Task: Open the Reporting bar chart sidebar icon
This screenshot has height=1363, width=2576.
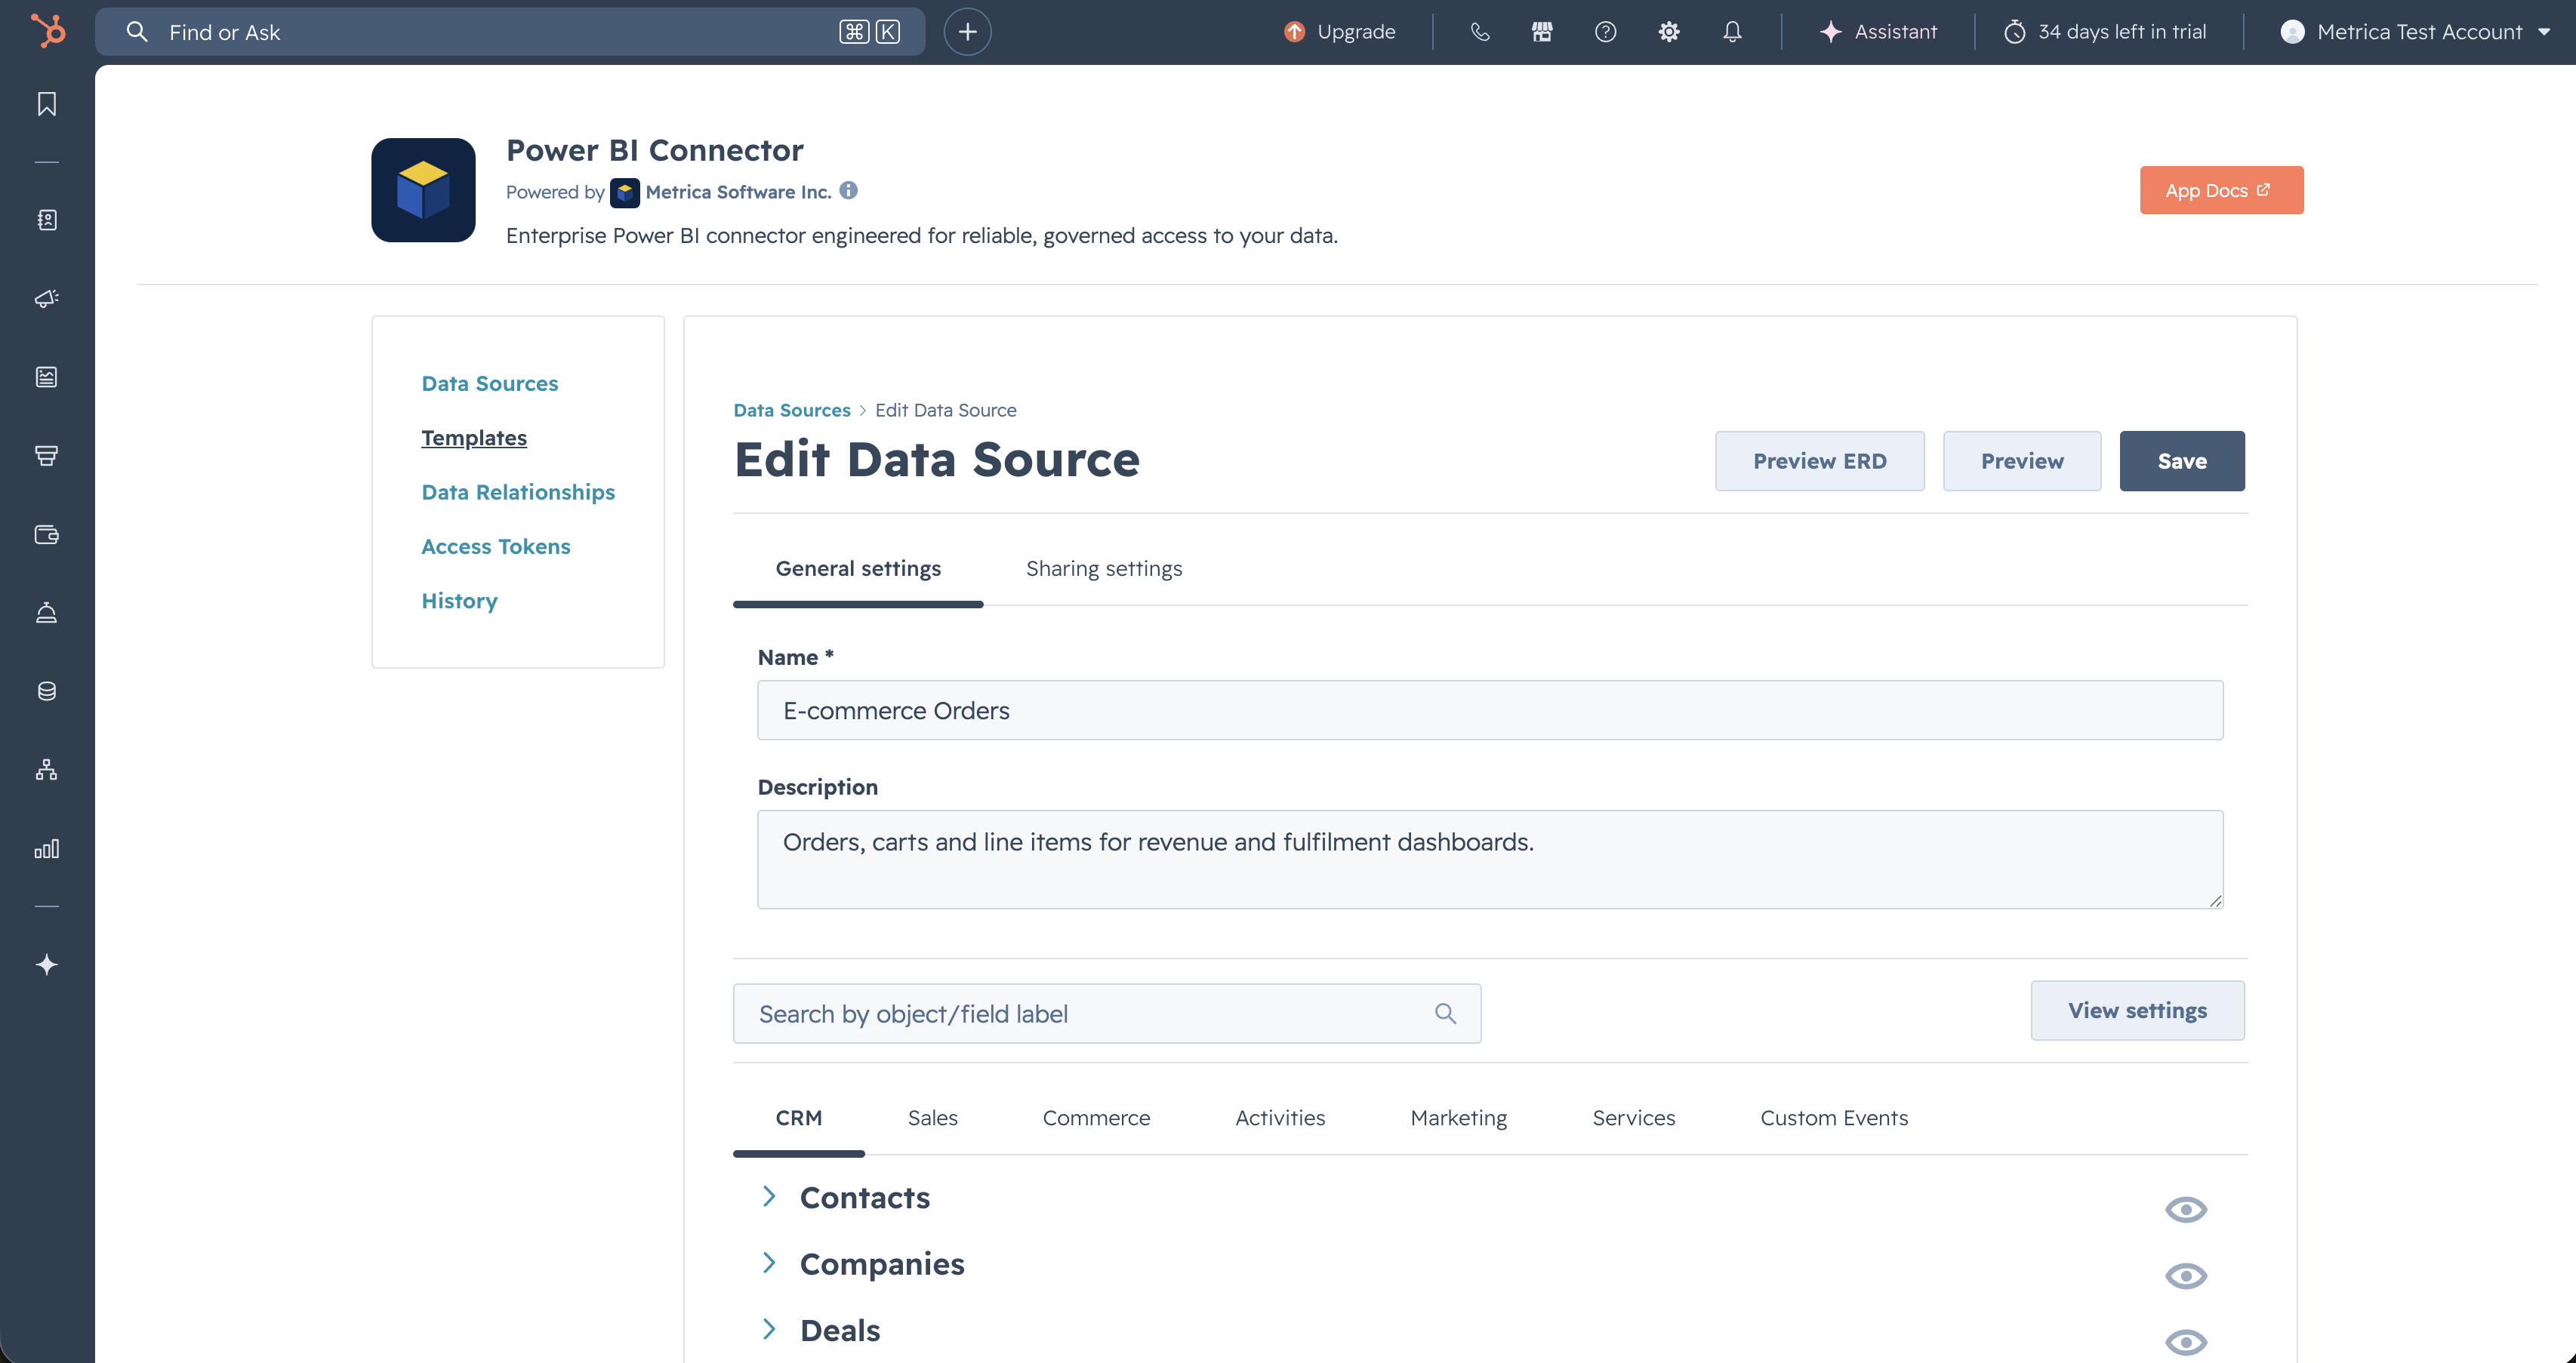Action: click(47, 849)
